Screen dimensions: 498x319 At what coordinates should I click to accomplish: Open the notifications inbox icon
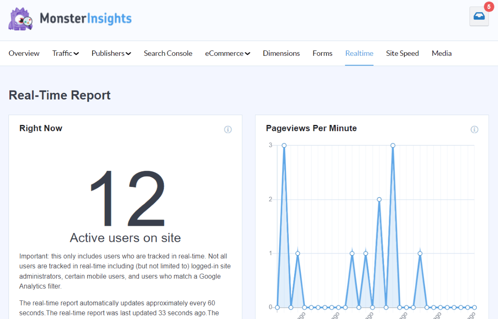tap(479, 17)
